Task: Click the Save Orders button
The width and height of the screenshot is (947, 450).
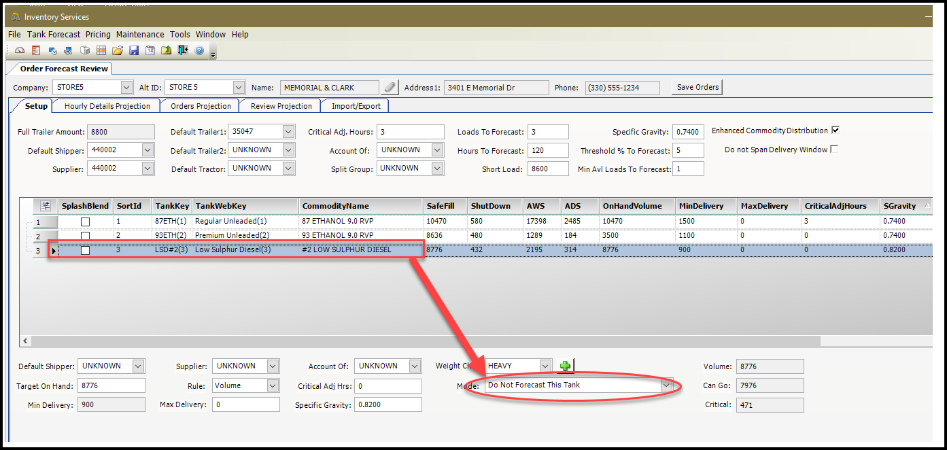Action: point(698,87)
